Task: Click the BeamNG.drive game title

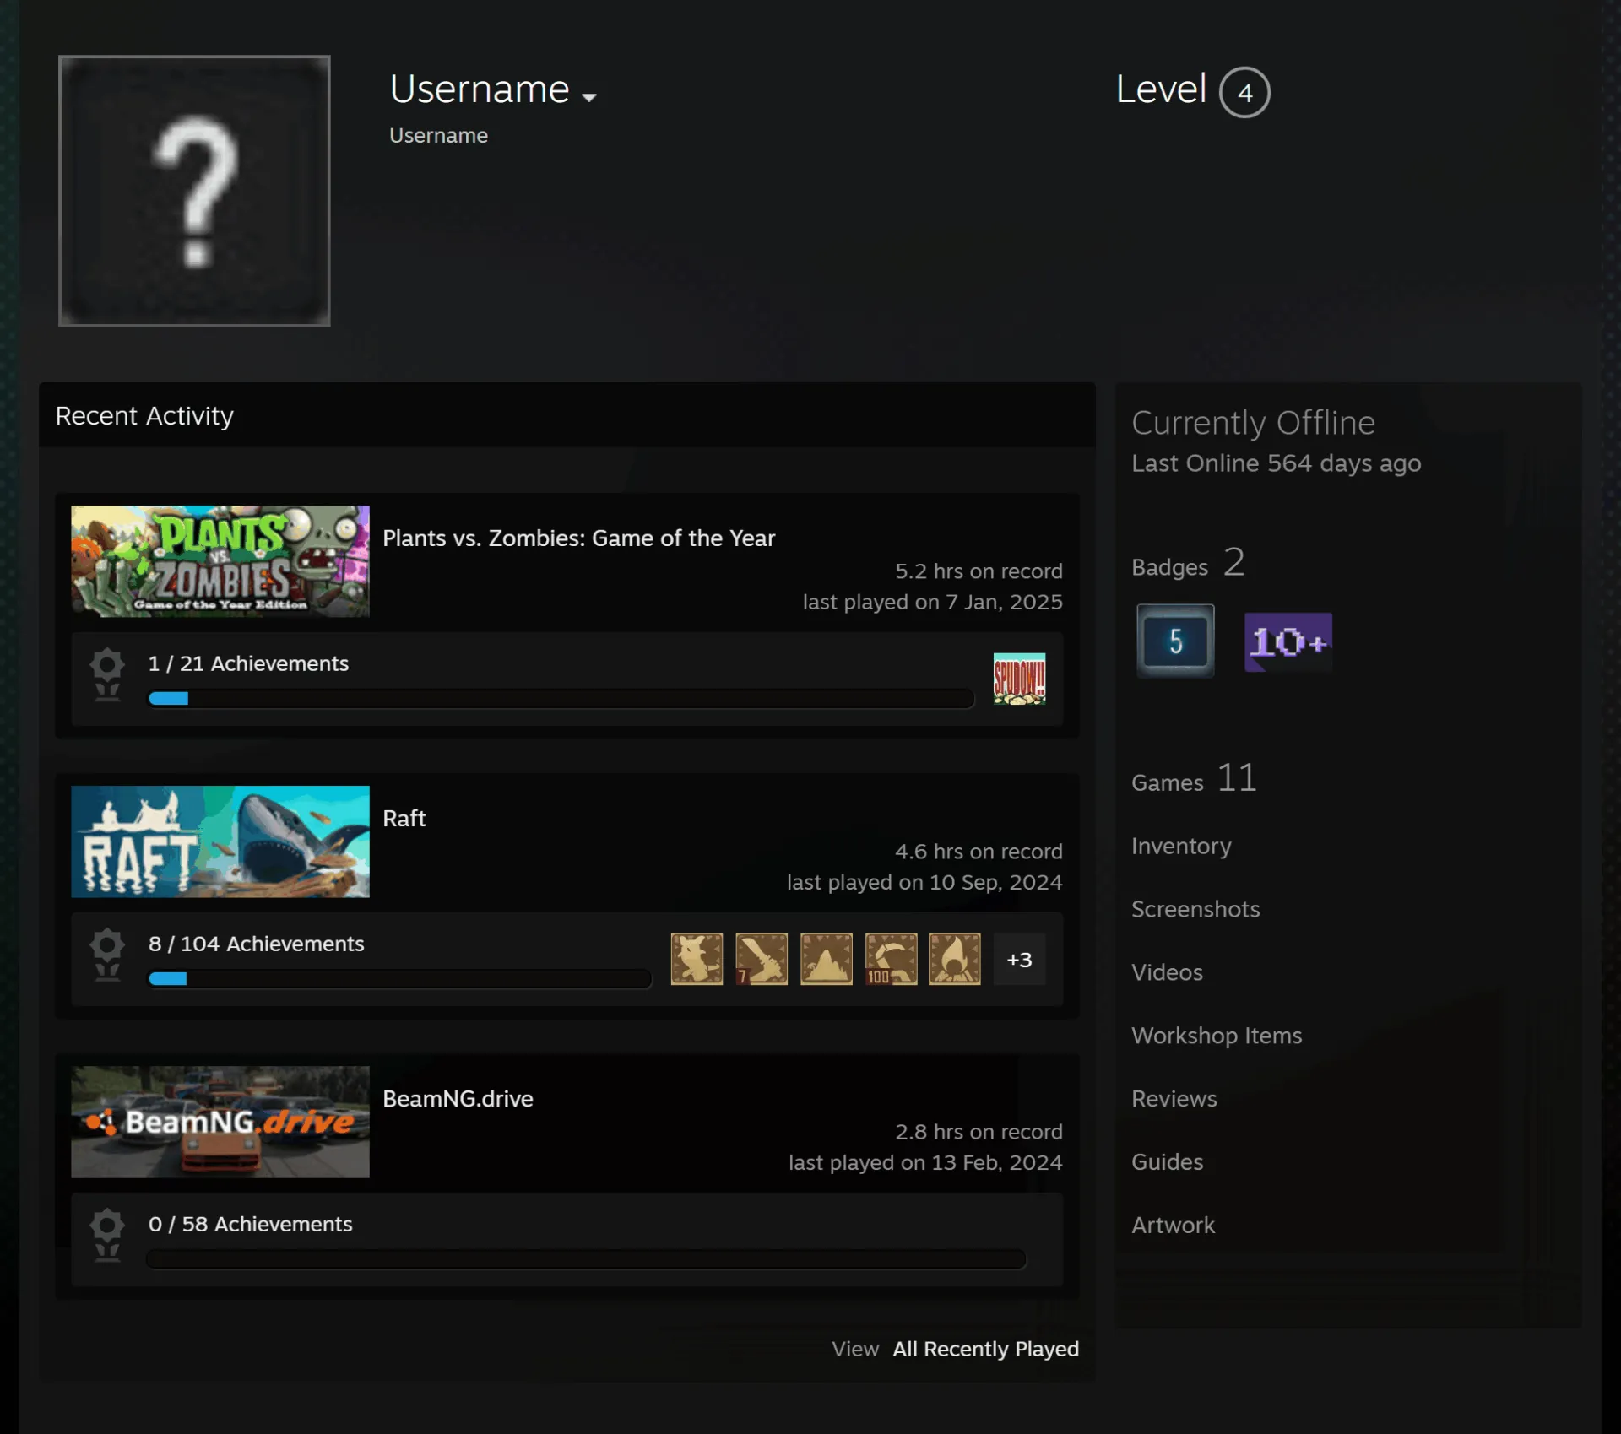Action: (458, 1098)
